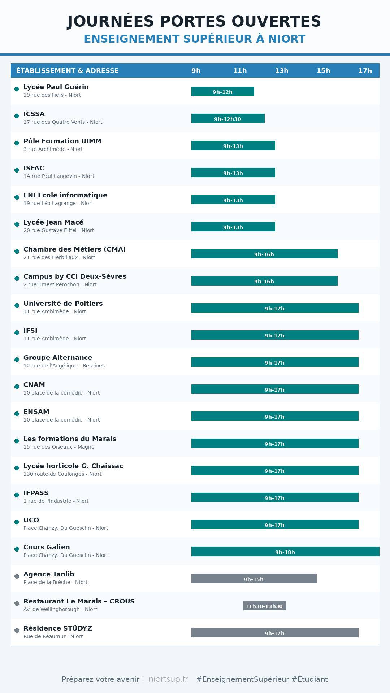Click the 9h-18h bar for Cours Galien
The width and height of the screenshot is (390, 693).
(285, 552)
